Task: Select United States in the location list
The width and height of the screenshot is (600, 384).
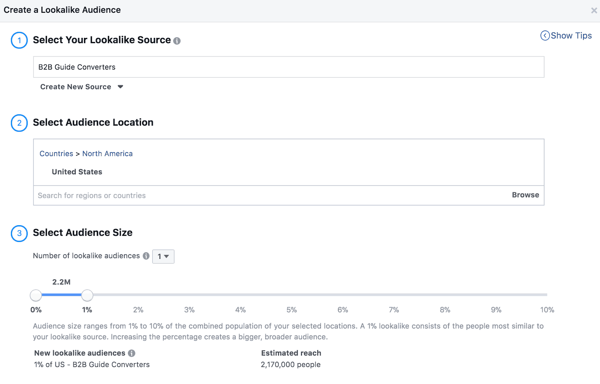Action: click(x=77, y=172)
